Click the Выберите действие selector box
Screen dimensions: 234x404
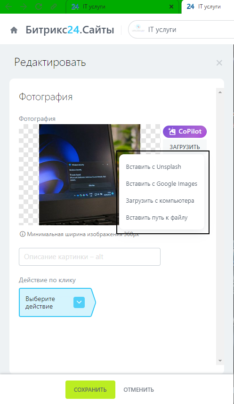pyautogui.click(x=57, y=302)
